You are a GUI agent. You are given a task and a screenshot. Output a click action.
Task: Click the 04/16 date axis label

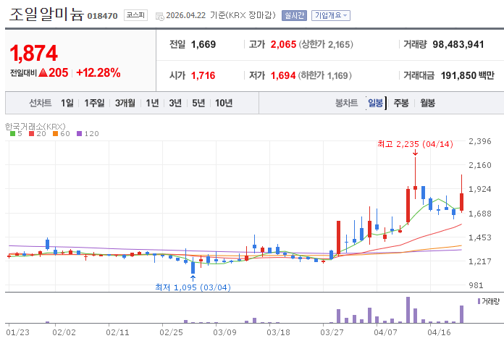(x=439, y=332)
